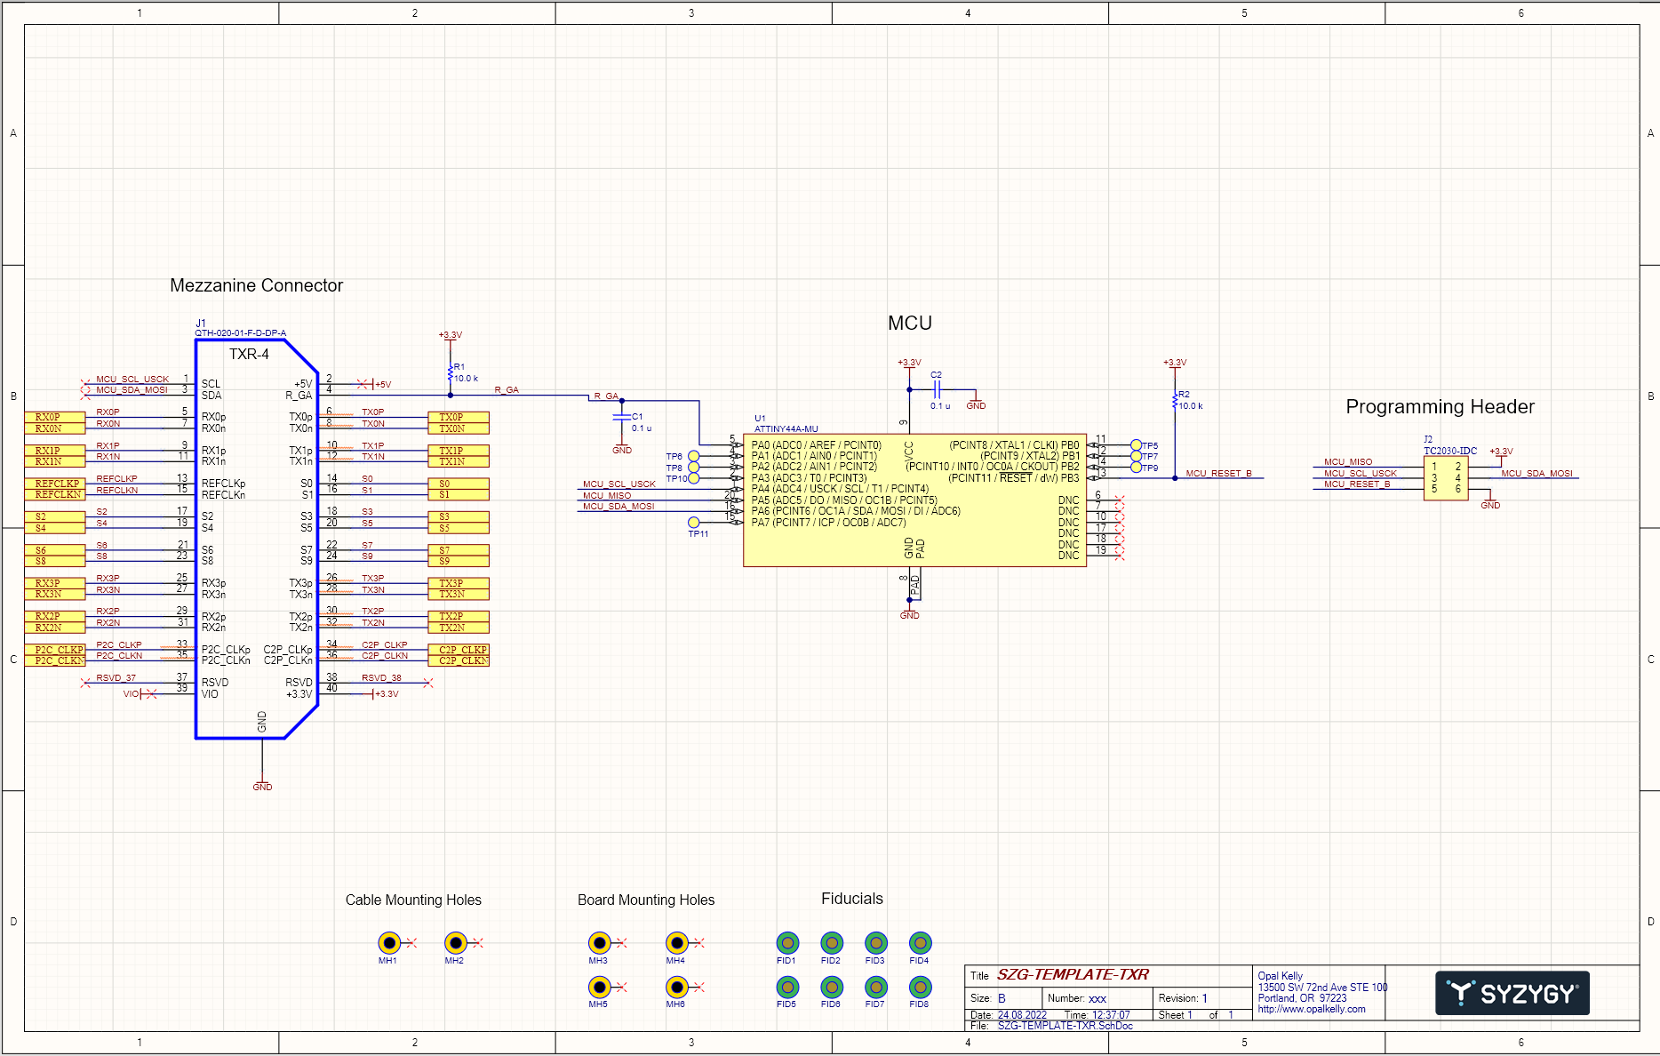
Task: Pick fiducial FID8
Action: 920,987
